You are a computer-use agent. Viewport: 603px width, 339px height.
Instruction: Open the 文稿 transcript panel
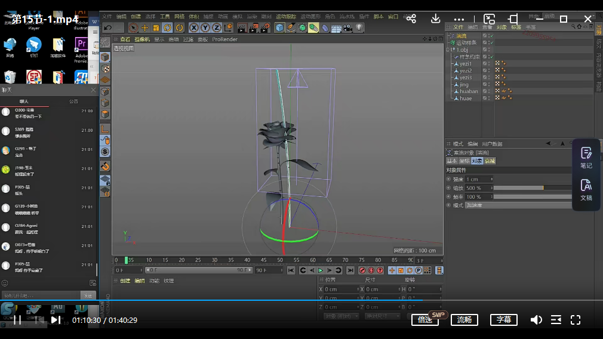tap(586, 190)
